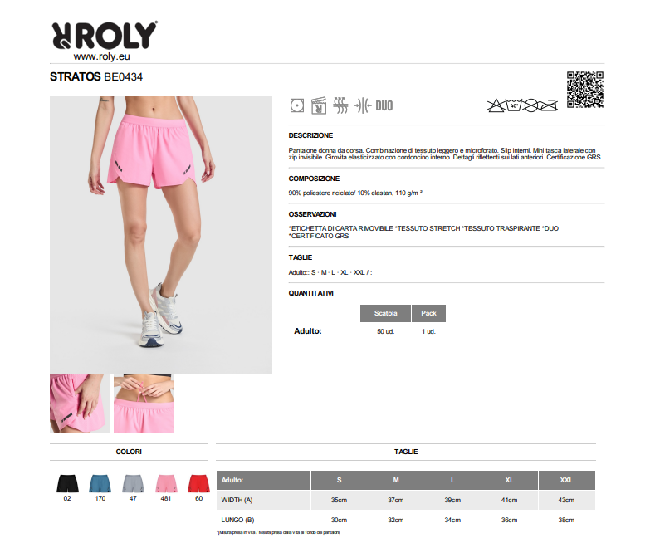Click the Scatola column header
Screen dimensions: 655x543
[385, 313]
